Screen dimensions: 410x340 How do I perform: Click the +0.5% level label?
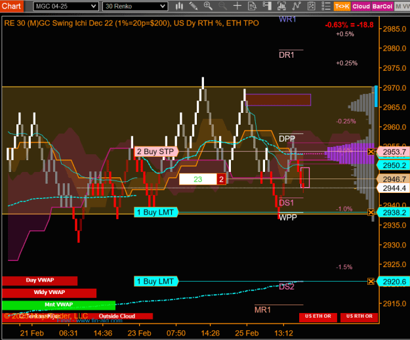345,34
